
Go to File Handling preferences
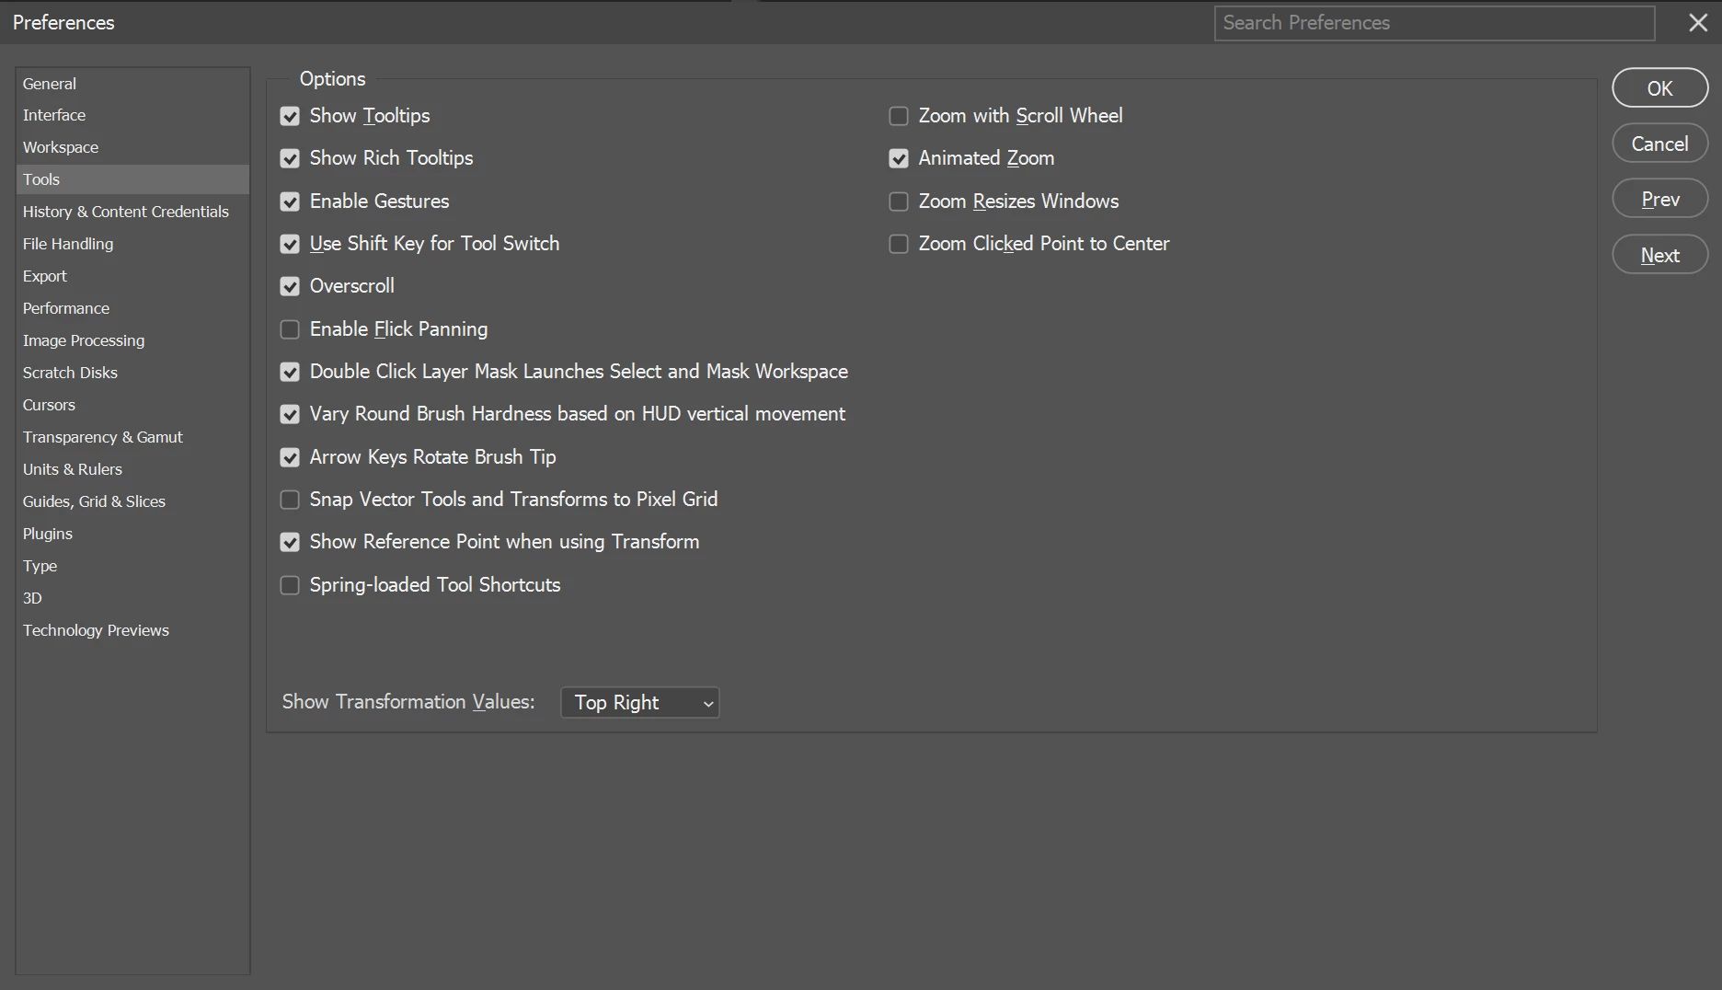click(132, 244)
